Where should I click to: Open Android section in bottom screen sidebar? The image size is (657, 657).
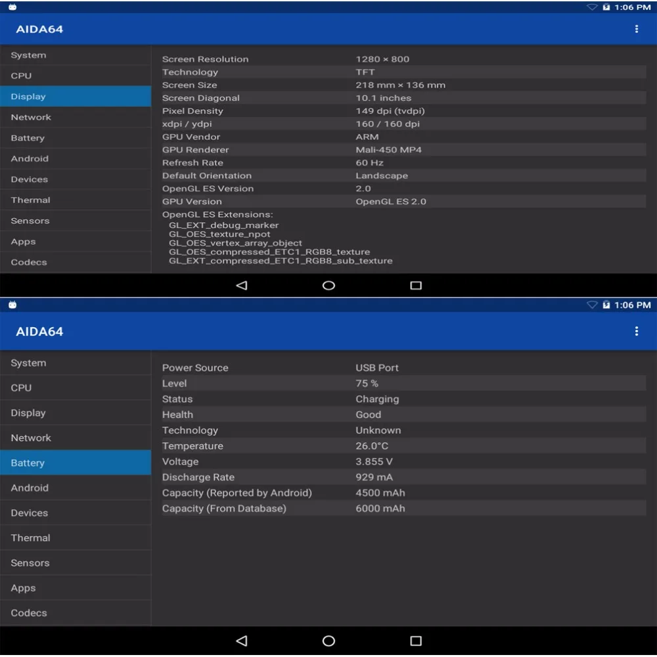point(76,487)
